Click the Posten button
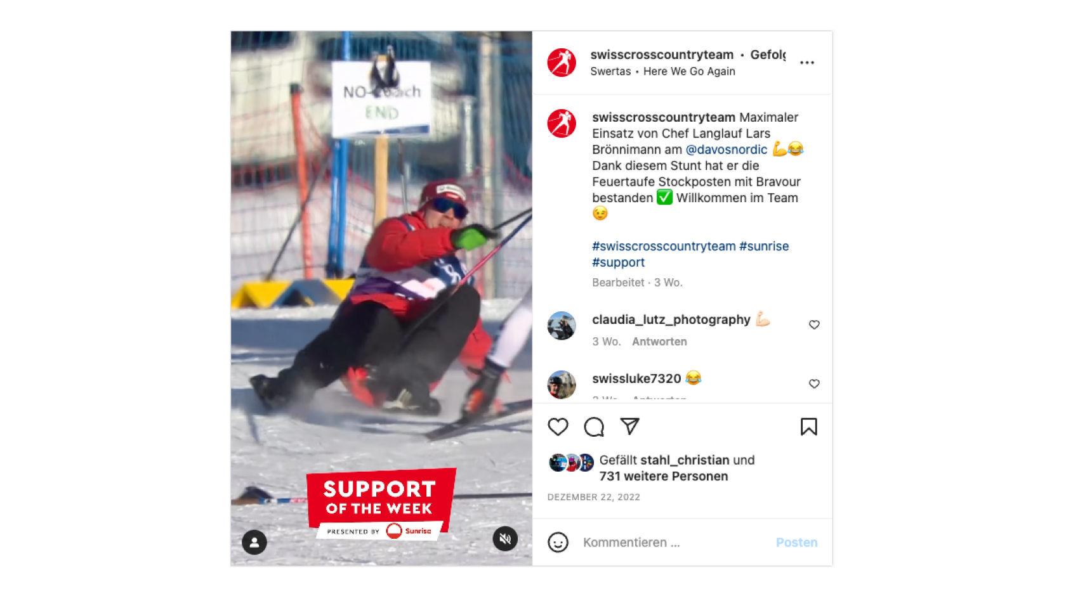 pyautogui.click(x=796, y=543)
